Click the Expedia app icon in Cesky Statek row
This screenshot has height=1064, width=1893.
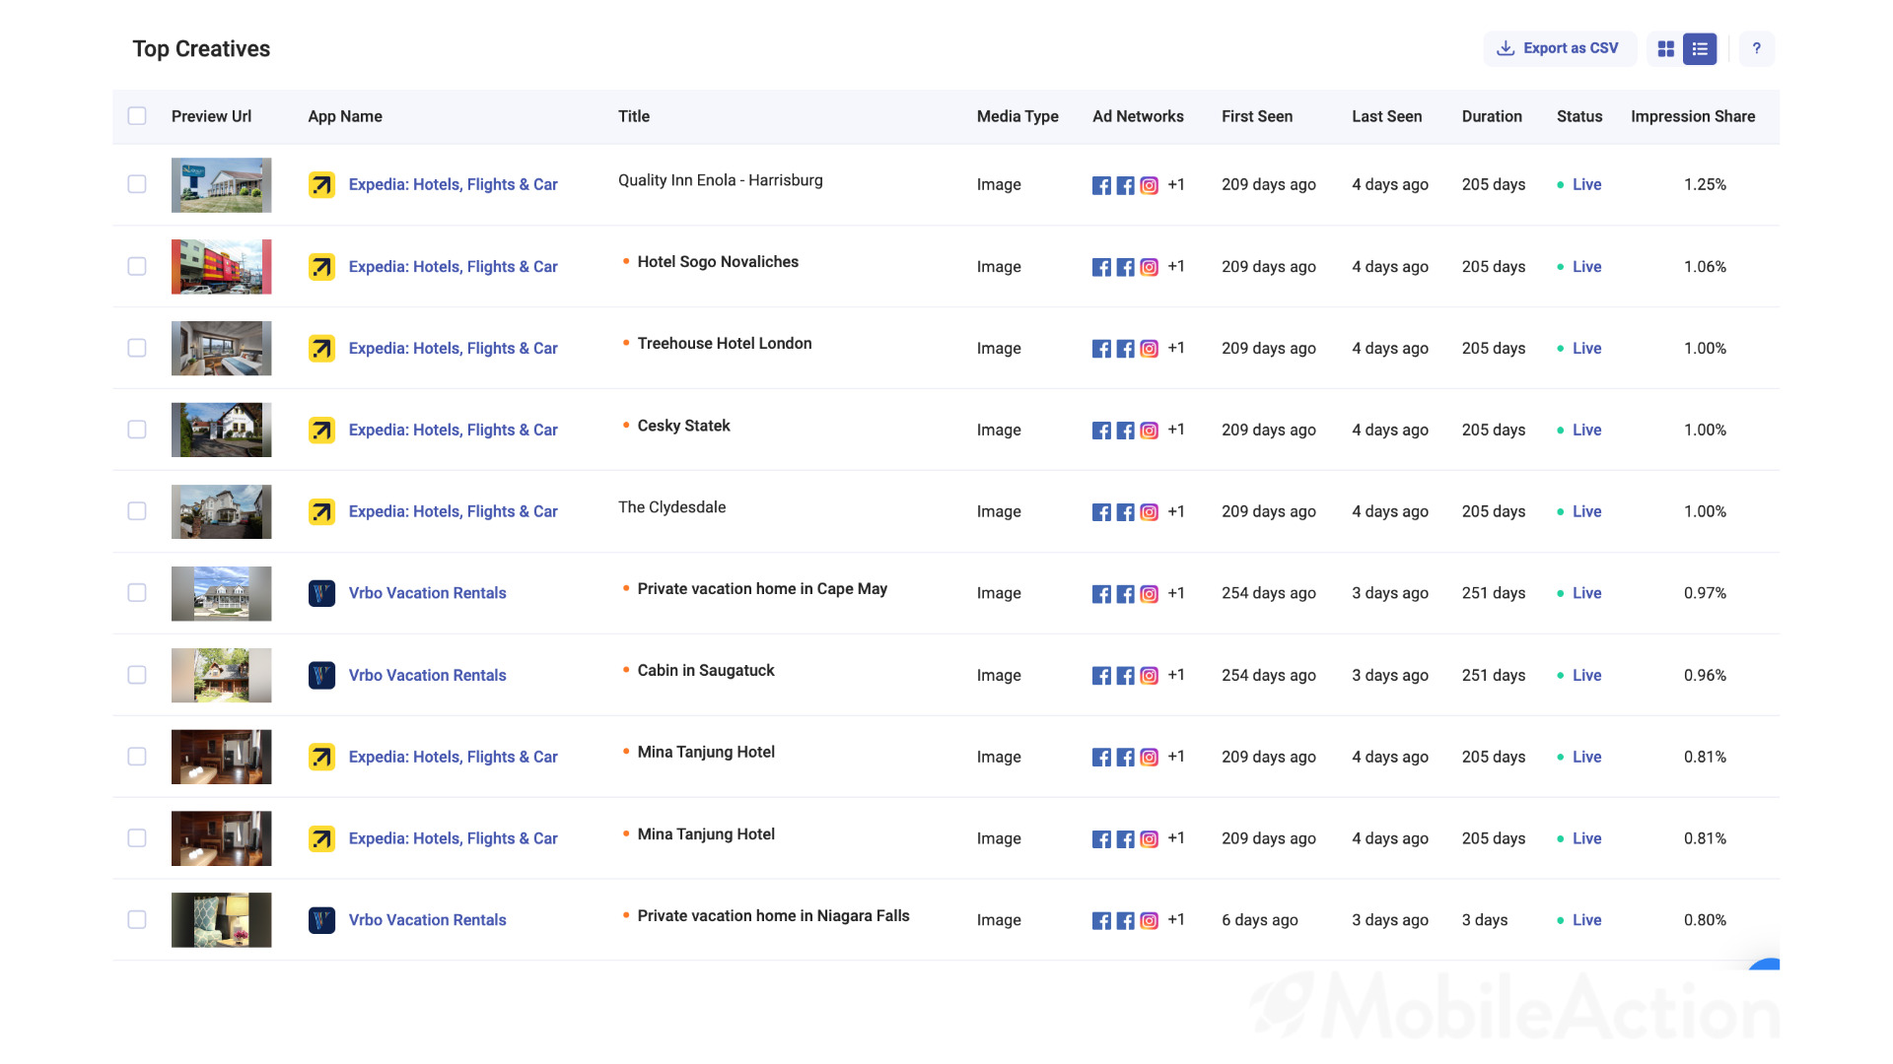321,431
